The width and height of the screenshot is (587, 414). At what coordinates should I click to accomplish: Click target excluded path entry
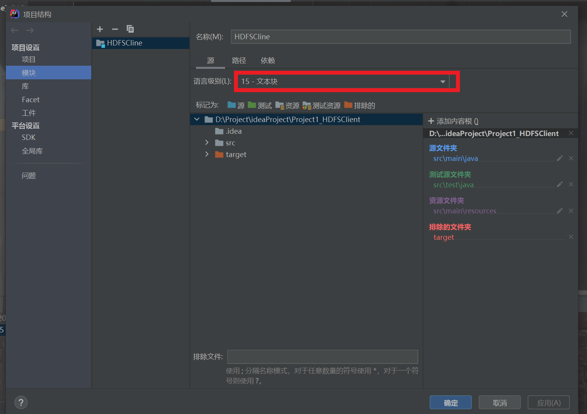[444, 237]
